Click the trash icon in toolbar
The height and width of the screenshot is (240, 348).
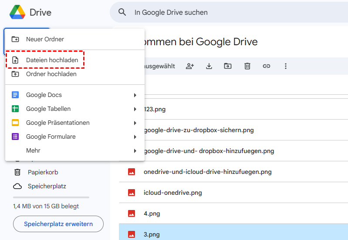247,66
